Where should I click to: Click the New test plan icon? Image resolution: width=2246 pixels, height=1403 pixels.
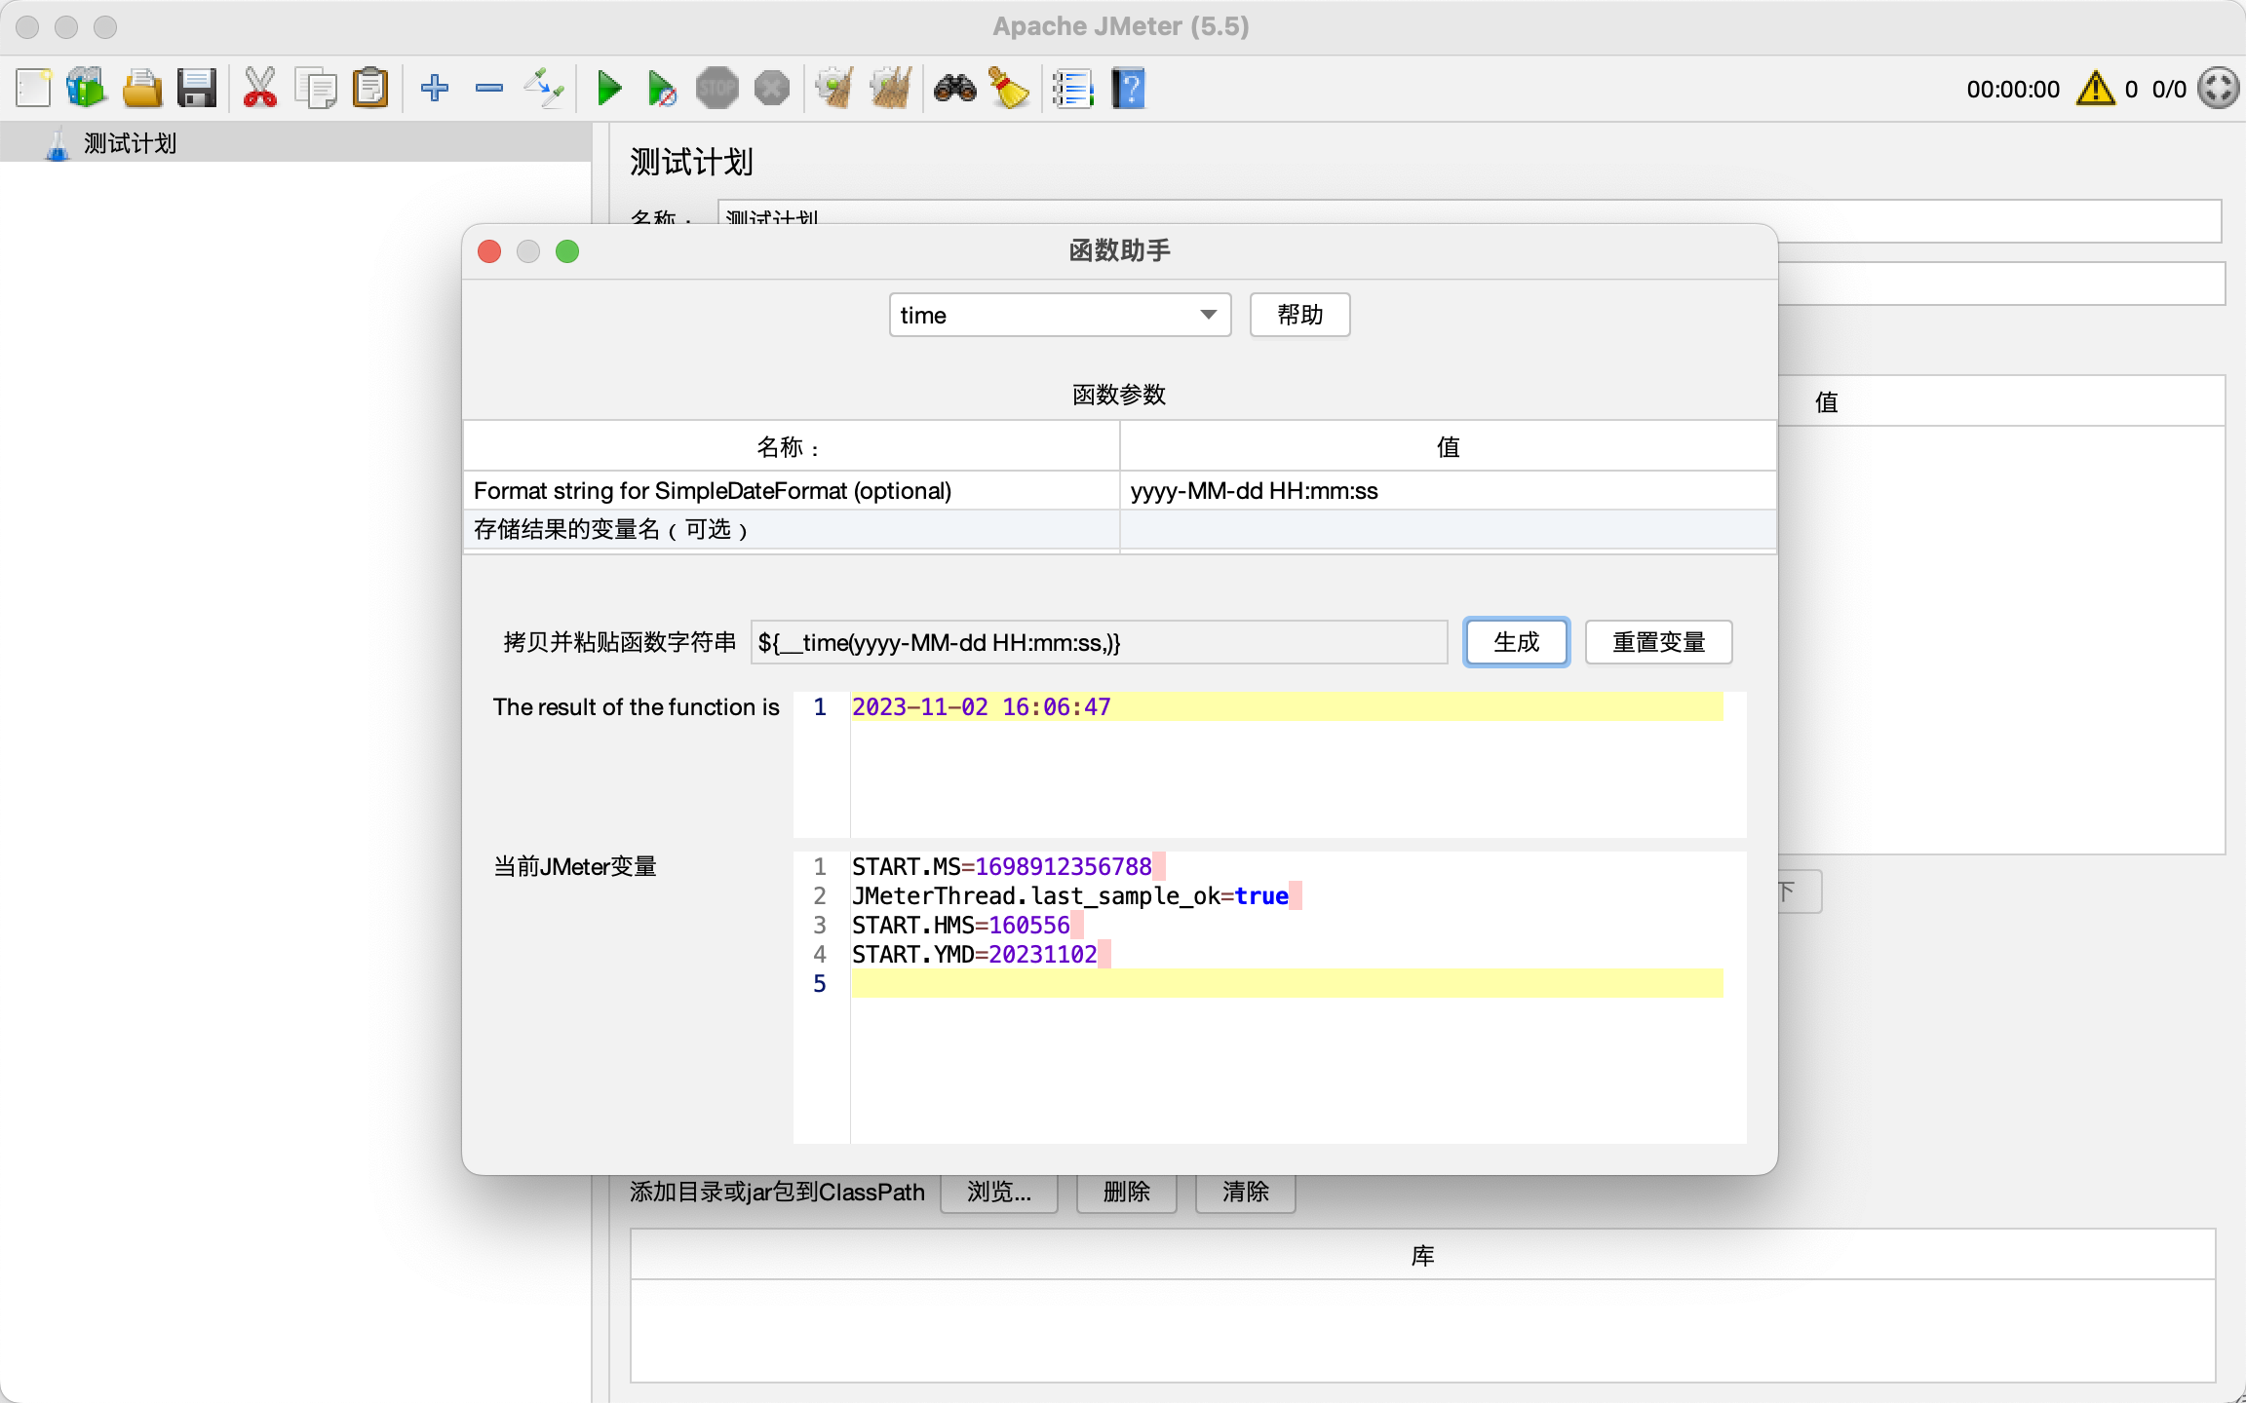(x=33, y=89)
